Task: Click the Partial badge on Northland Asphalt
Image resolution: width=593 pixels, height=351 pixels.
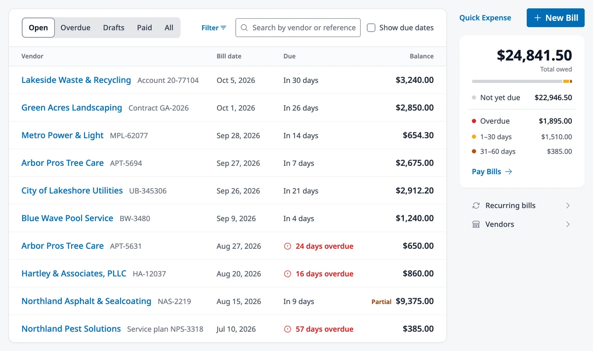Action: point(381,302)
